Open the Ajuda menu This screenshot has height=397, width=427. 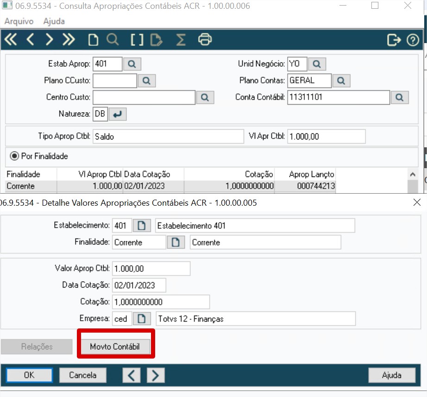tap(54, 21)
